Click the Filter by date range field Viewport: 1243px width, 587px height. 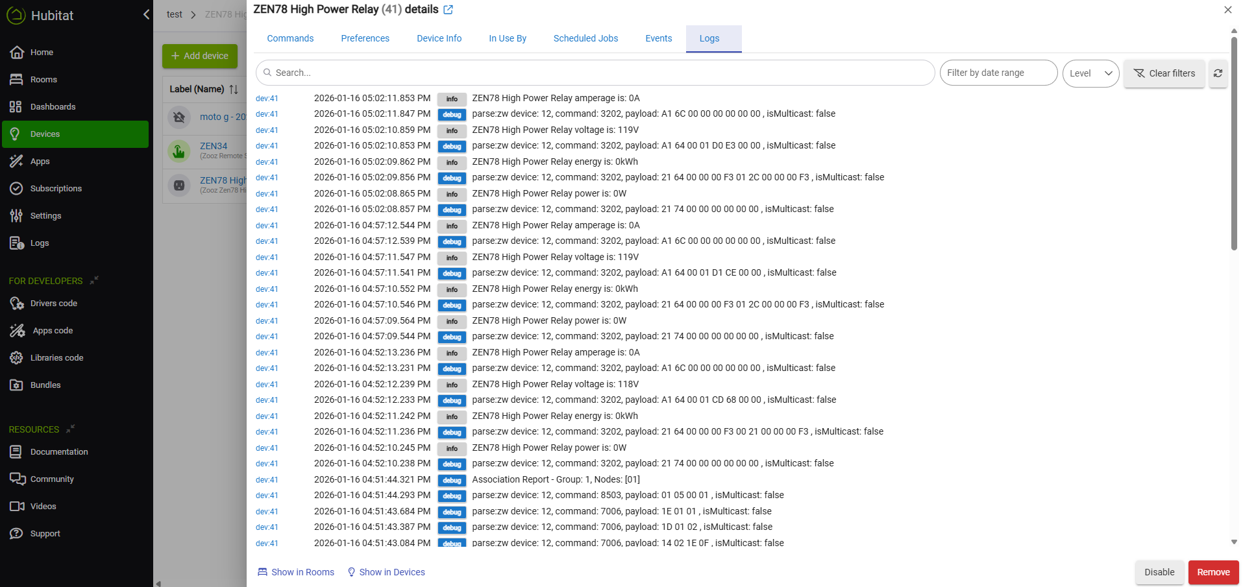998,73
